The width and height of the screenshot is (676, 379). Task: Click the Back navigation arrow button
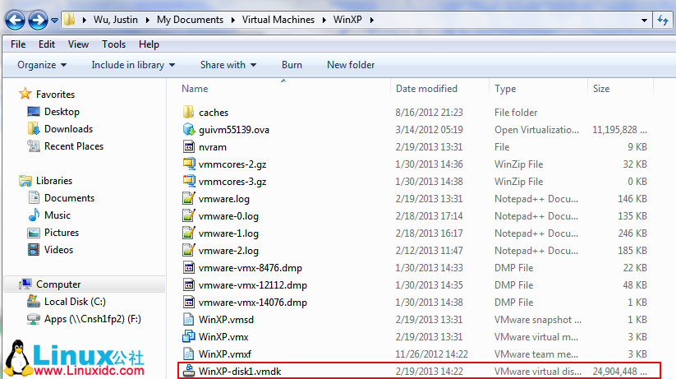tap(15, 19)
